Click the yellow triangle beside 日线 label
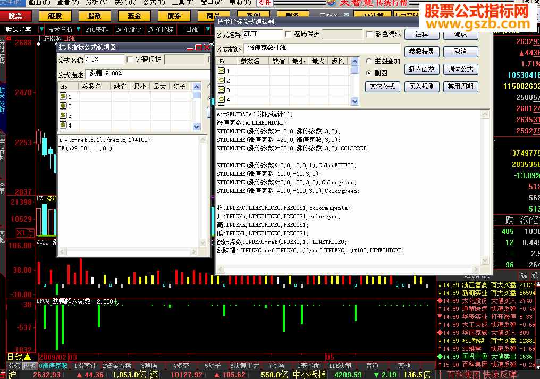Screen dimensions: 540x379 pyautogui.click(x=27, y=357)
